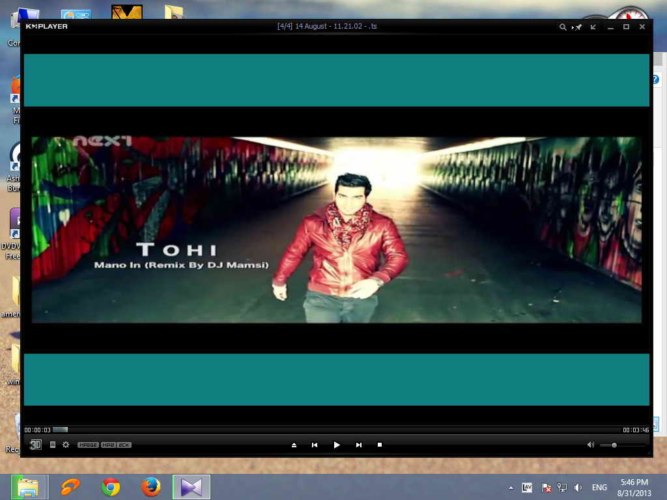Screen dimensions: 667x500
Task: Click the KMPlayer taskbar button
Action: click(192, 487)
